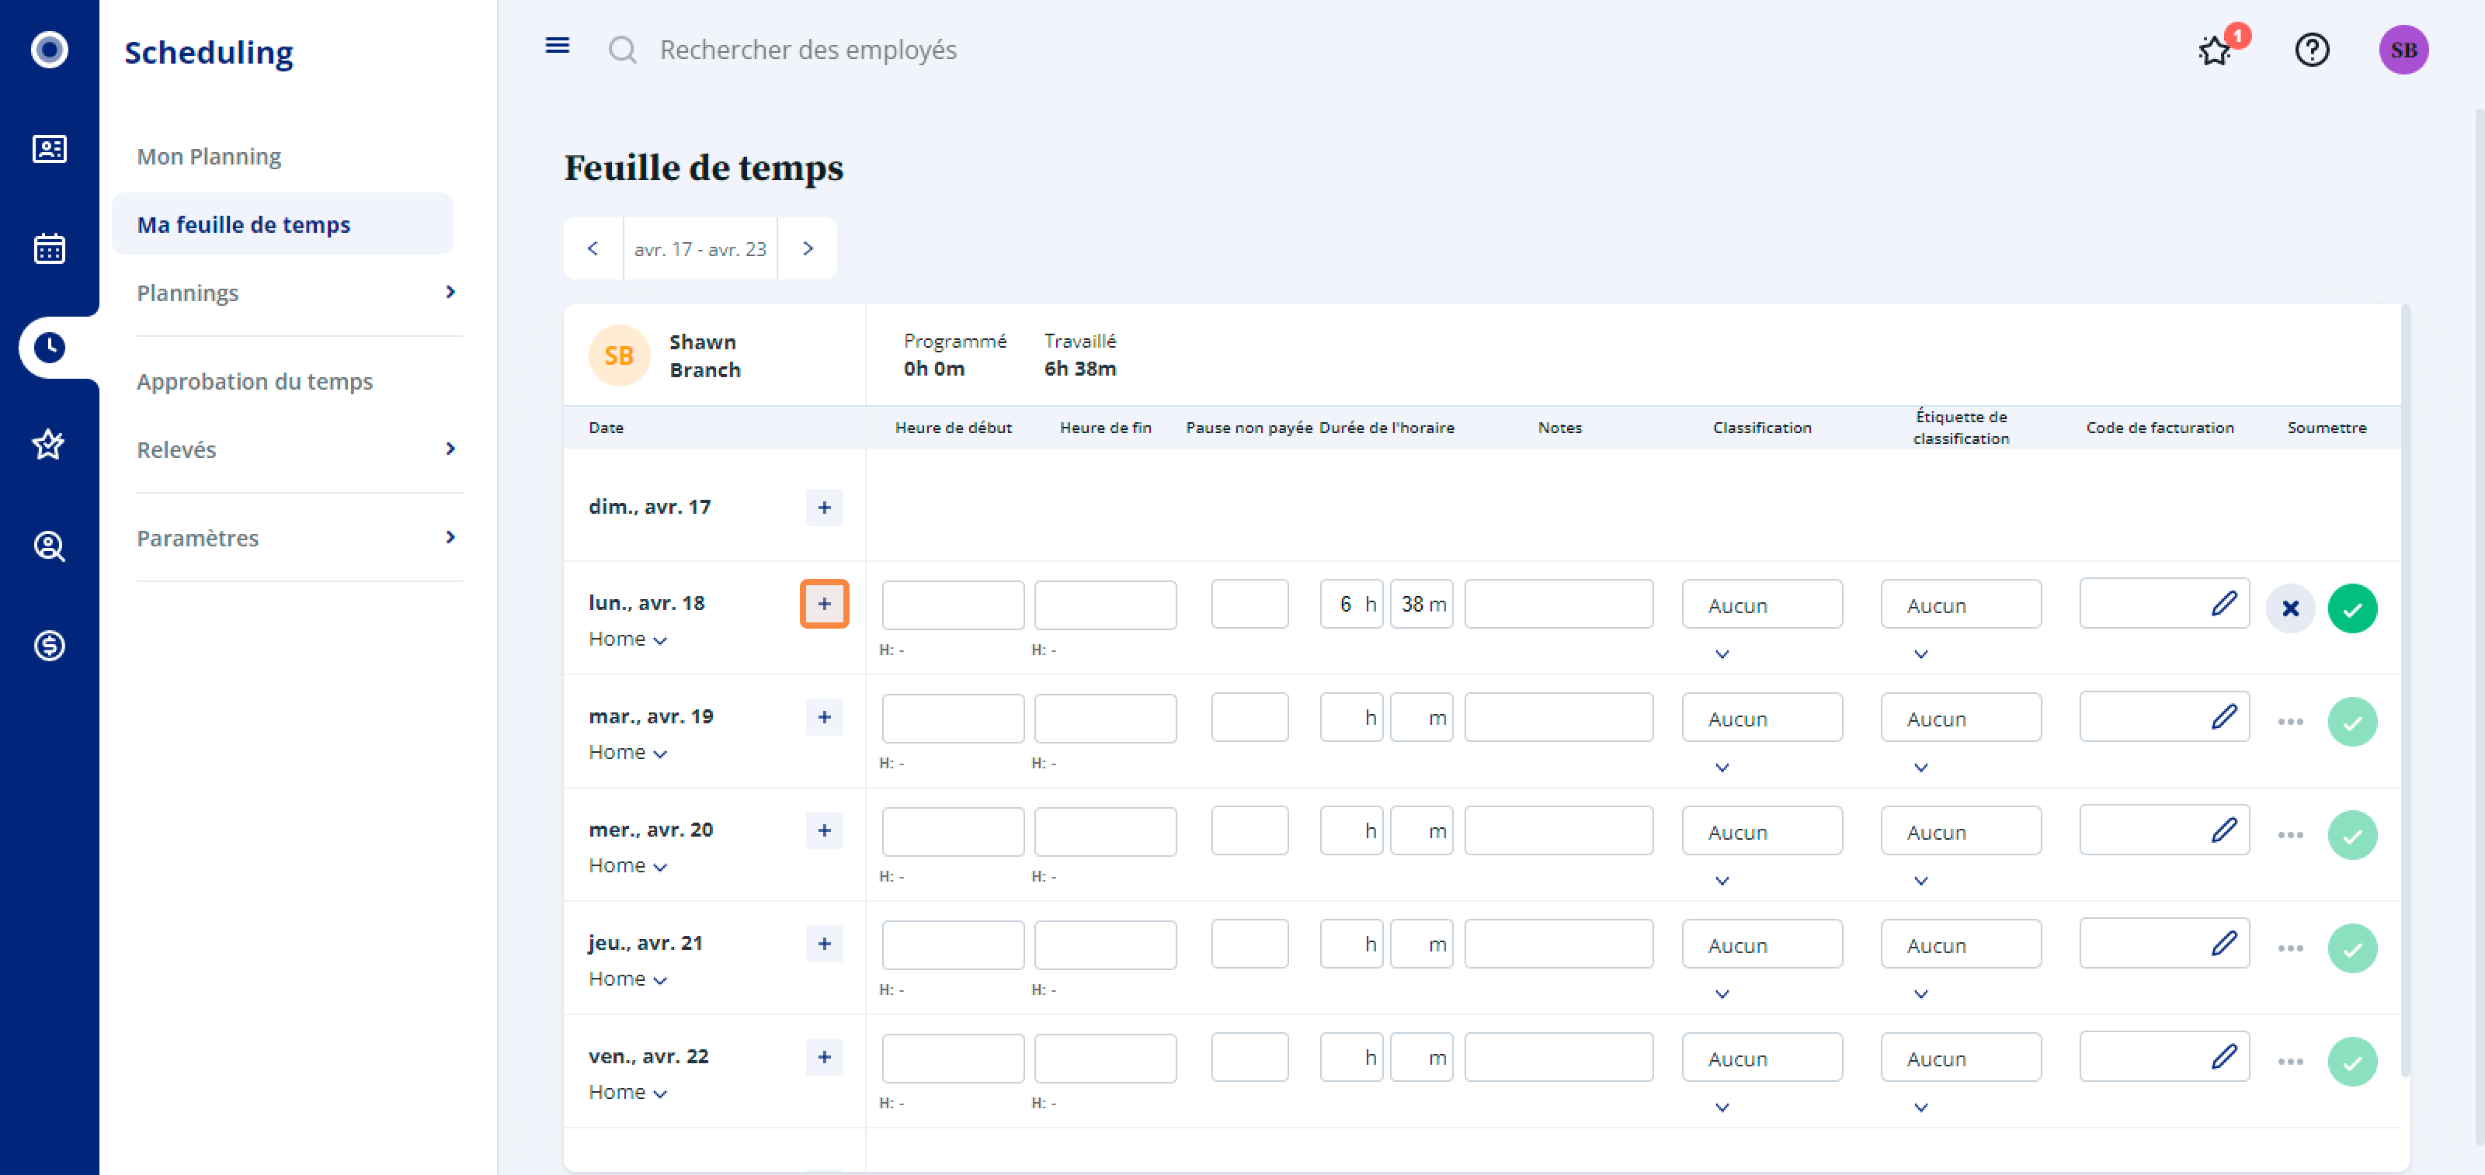Open the calendar sidebar icon
2485x1175 pixels.
pyautogui.click(x=49, y=248)
